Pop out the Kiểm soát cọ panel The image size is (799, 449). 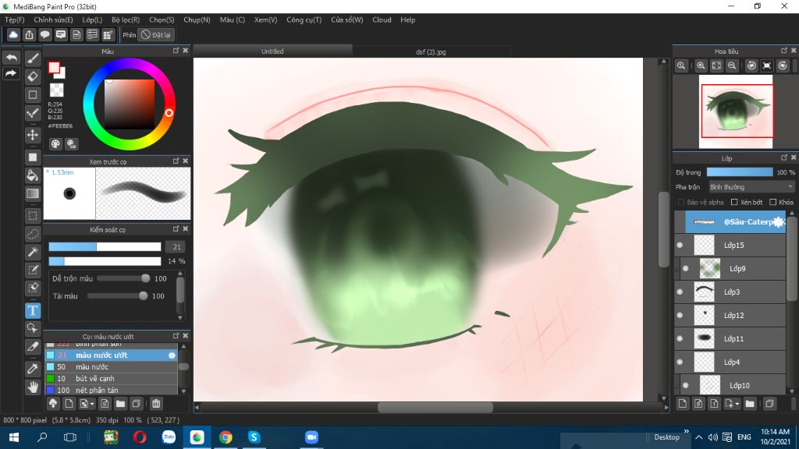176,228
